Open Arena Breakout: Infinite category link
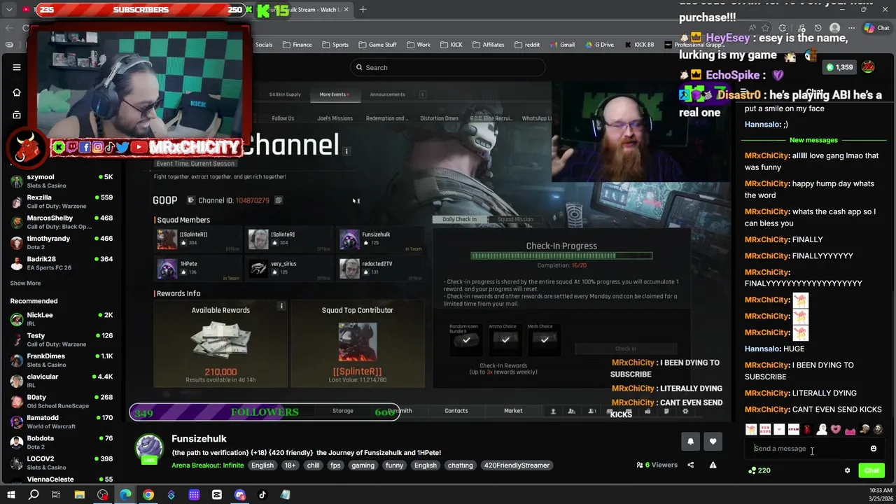Image resolution: width=896 pixels, height=504 pixels. point(208,465)
